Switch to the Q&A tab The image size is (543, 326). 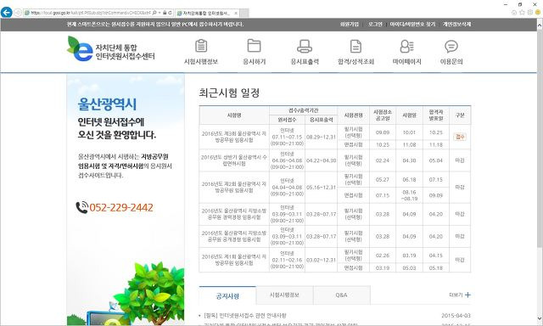[341, 295]
